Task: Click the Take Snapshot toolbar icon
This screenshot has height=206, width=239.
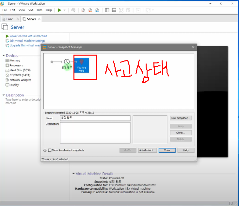Action: coord(83,10)
